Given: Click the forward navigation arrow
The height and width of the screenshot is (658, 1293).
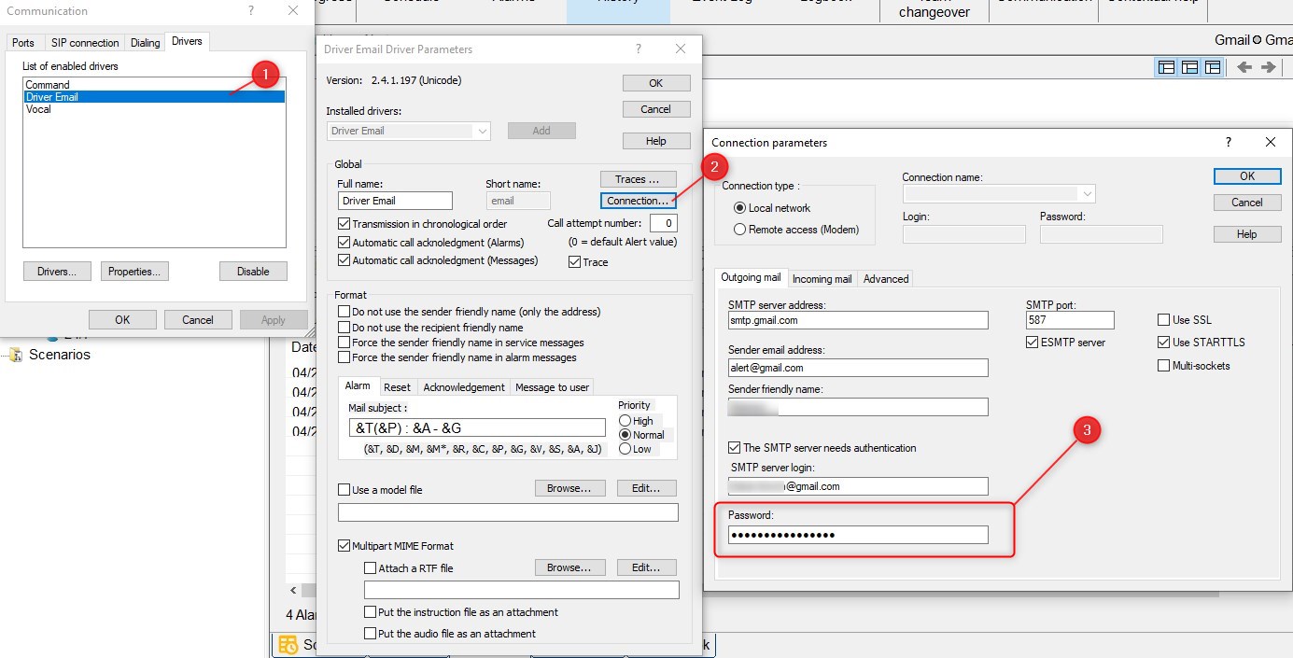Looking at the screenshot, I should (1268, 67).
